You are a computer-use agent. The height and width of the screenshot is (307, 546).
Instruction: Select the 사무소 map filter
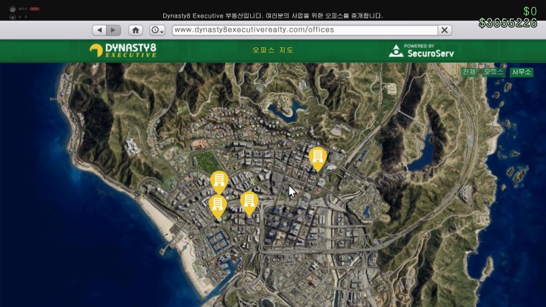[521, 72]
